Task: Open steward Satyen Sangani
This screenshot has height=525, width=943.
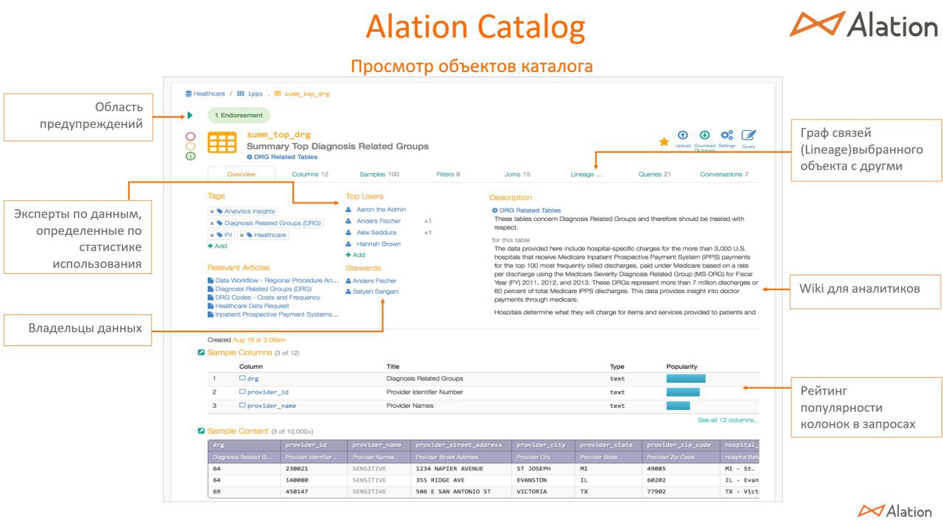Action: tap(376, 292)
